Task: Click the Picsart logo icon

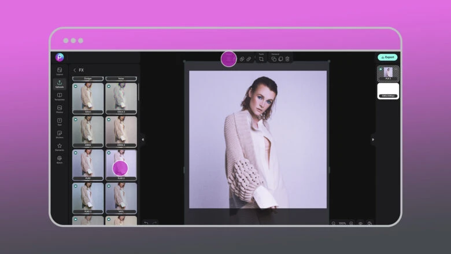Action: (x=60, y=57)
